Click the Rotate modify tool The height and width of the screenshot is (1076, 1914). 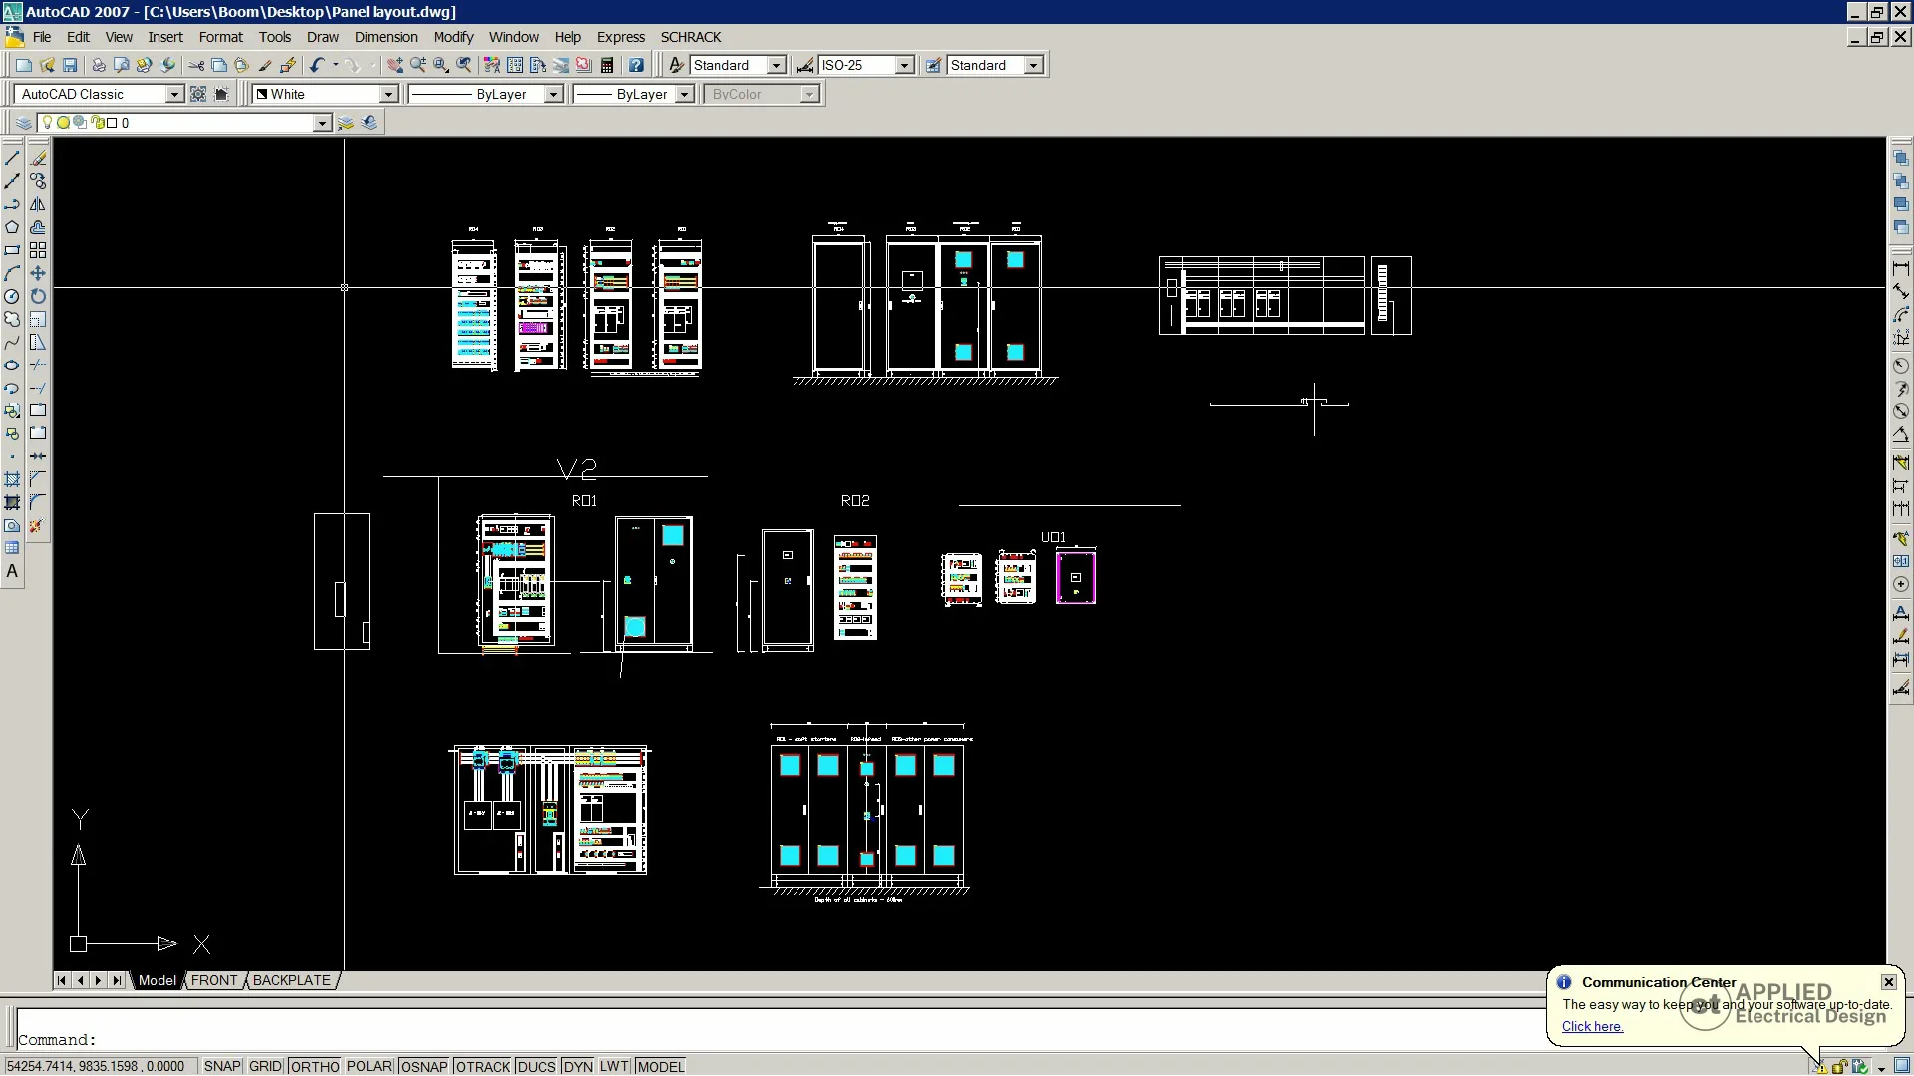click(x=38, y=296)
